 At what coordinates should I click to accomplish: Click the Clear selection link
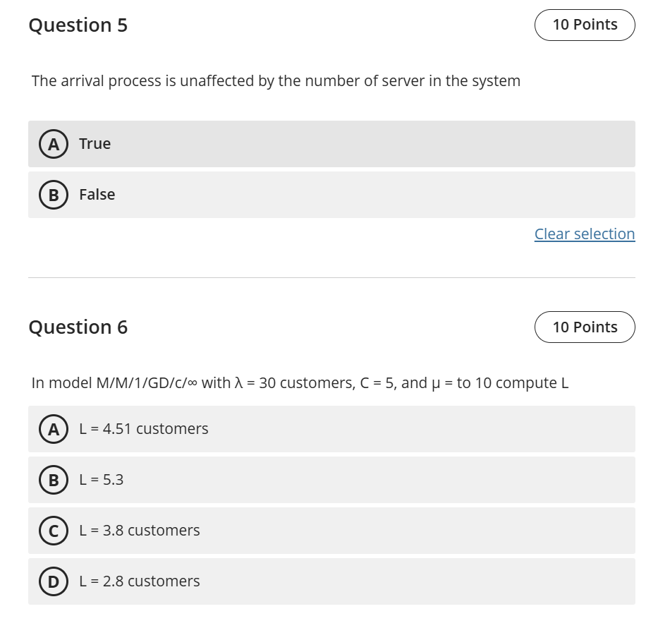(584, 234)
